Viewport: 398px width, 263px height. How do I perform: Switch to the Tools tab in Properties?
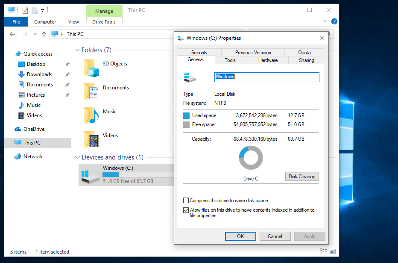coord(230,60)
